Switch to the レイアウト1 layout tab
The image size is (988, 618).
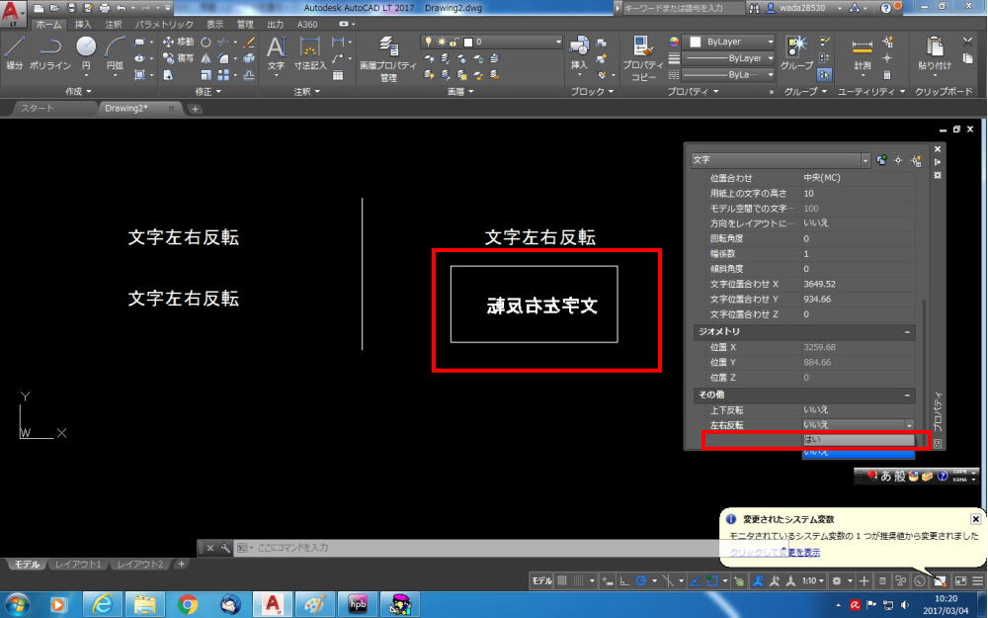pos(78,565)
